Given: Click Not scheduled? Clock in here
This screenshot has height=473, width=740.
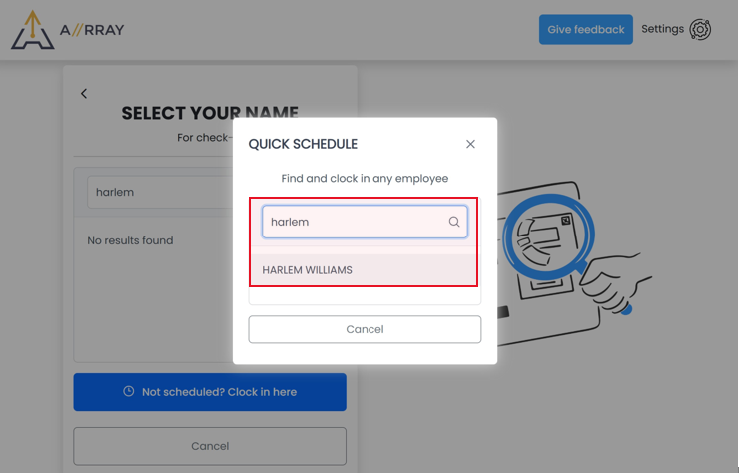Looking at the screenshot, I should [210, 392].
